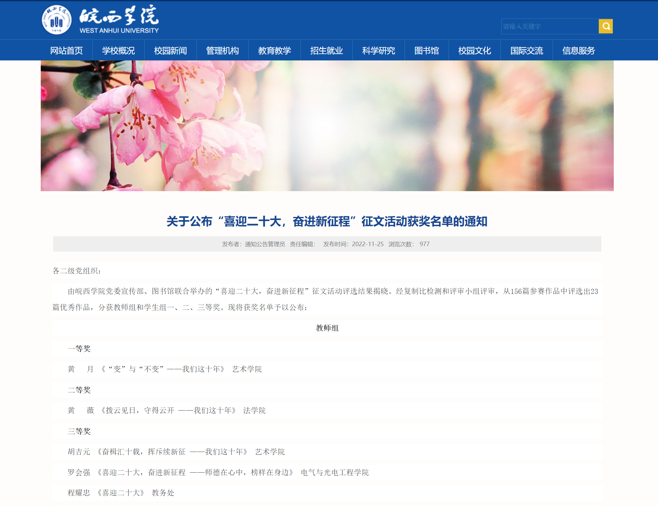Open the 学校概况 navigation item
Viewport: 658px width, 506px height.
coord(118,51)
